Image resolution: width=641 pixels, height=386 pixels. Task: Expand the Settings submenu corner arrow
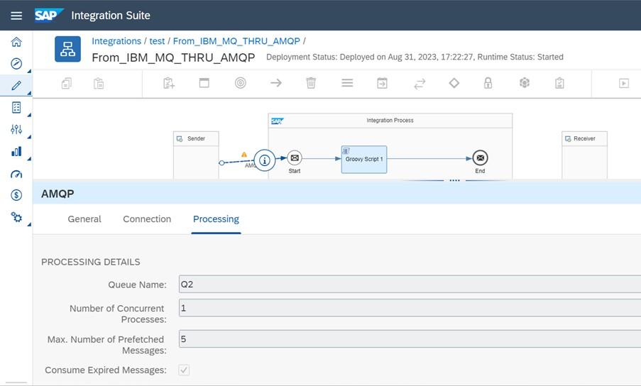(29, 225)
